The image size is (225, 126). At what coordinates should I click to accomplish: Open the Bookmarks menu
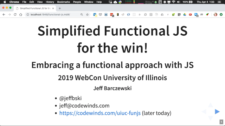[63, 2]
